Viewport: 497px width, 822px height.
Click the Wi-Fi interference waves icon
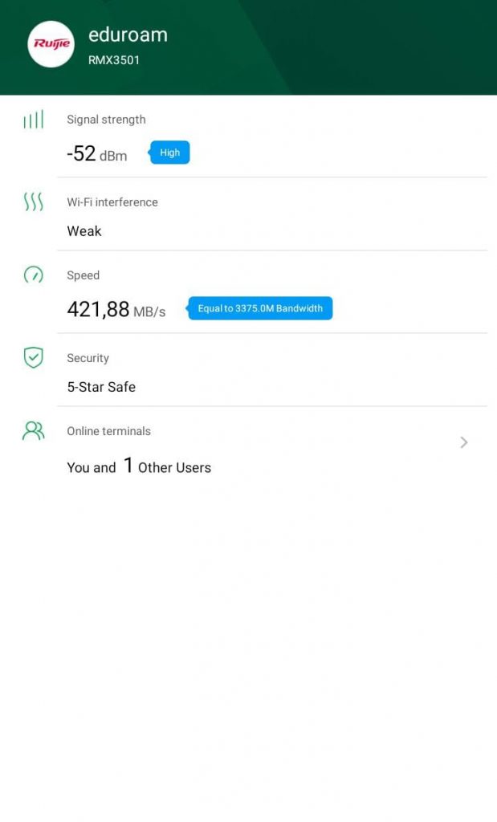pyautogui.click(x=33, y=201)
